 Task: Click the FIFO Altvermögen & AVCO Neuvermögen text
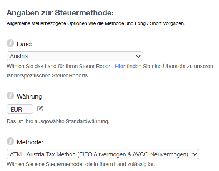tap(133, 154)
